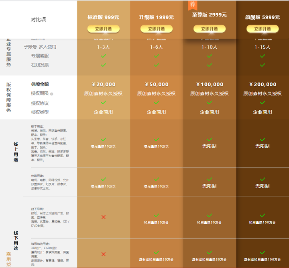Click the help icon beside 授权期限
Image resolution: width=289 pixels, height=268 pixels.
coord(52,94)
